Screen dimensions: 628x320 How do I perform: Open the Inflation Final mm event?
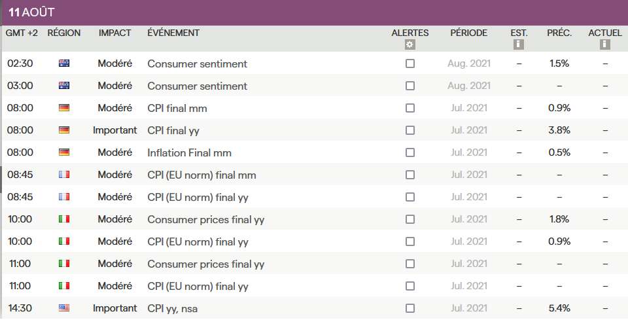(x=190, y=152)
